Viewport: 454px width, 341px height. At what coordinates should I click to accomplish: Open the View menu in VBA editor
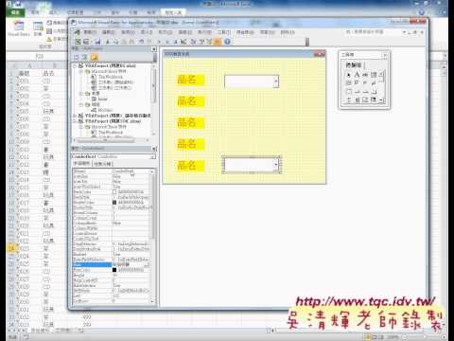[128, 32]
